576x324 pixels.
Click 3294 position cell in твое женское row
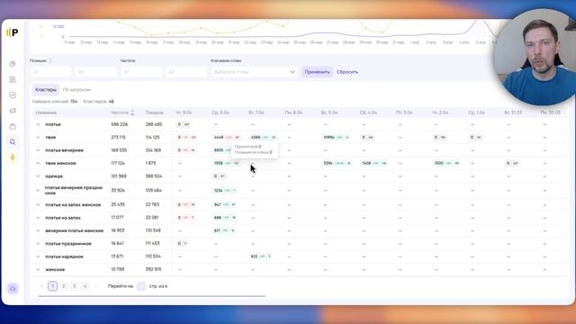click(x=337, y=163)
